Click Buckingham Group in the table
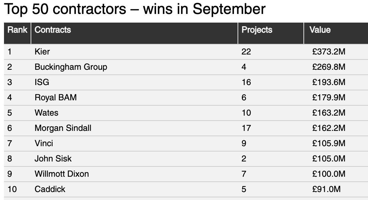 (x=71, y=67)
